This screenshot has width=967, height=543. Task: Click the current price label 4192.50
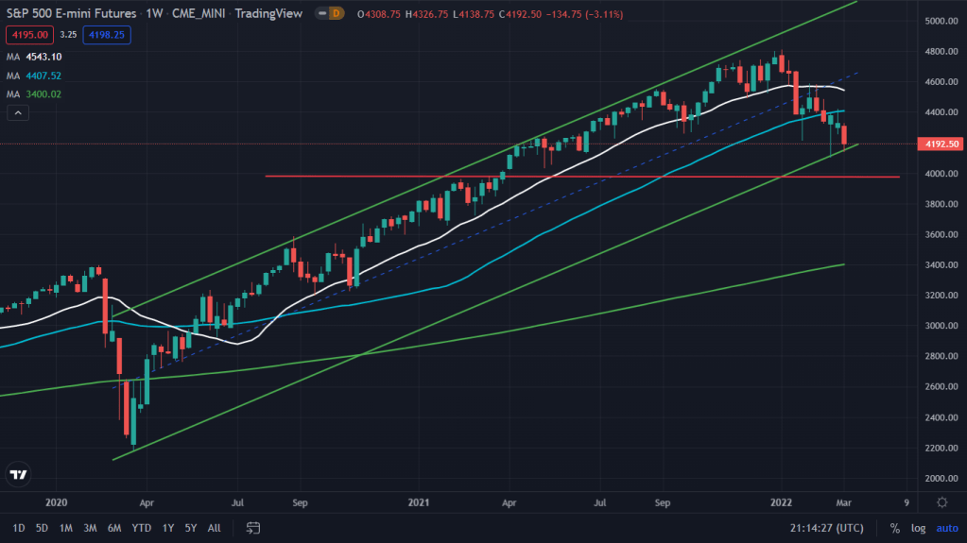(x=941, y=144)
